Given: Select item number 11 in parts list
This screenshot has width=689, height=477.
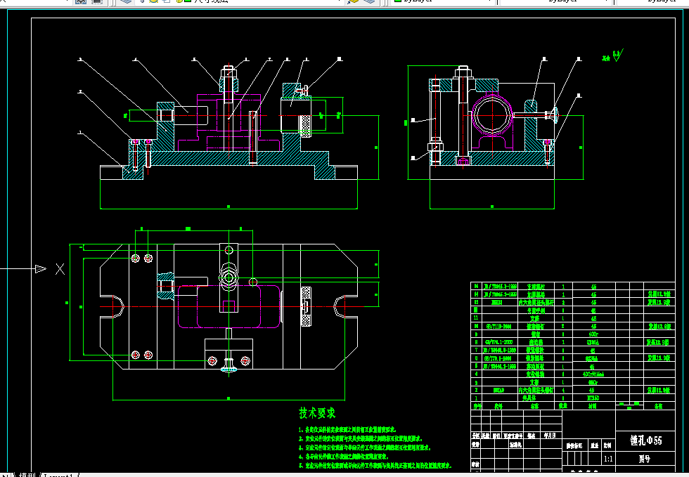Looking at the screenshot, I should coord(476,318).
